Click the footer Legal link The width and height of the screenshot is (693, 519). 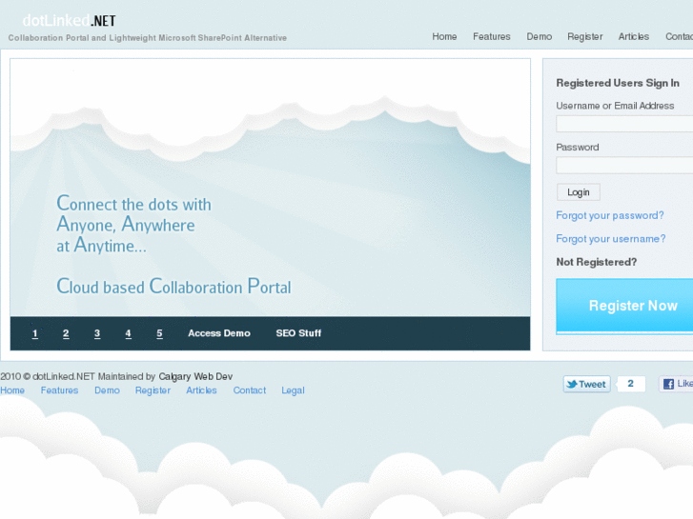point(293,390)
